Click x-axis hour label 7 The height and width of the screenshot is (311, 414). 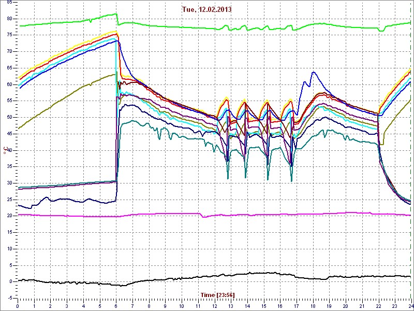pos(132,306)
